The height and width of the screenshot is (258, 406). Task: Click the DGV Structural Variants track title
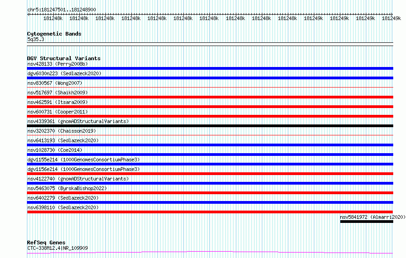tap(64, 58)
